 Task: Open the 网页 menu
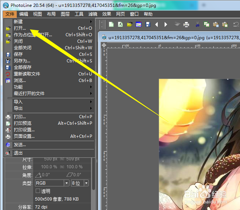(x=121, y=14)
